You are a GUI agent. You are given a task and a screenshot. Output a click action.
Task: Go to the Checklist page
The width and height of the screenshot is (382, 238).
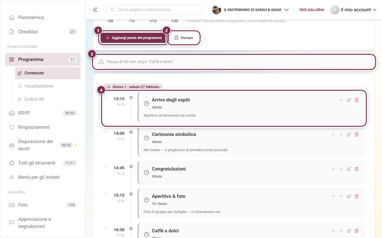pos(43,32)
